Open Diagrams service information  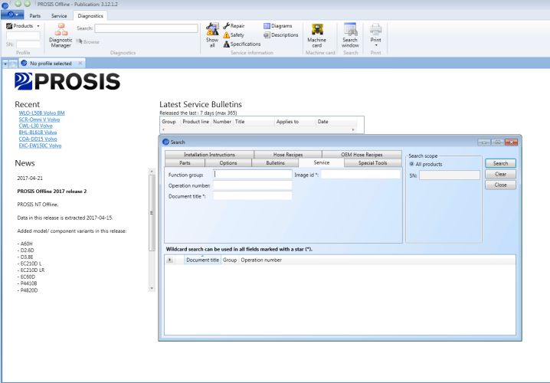278,26
